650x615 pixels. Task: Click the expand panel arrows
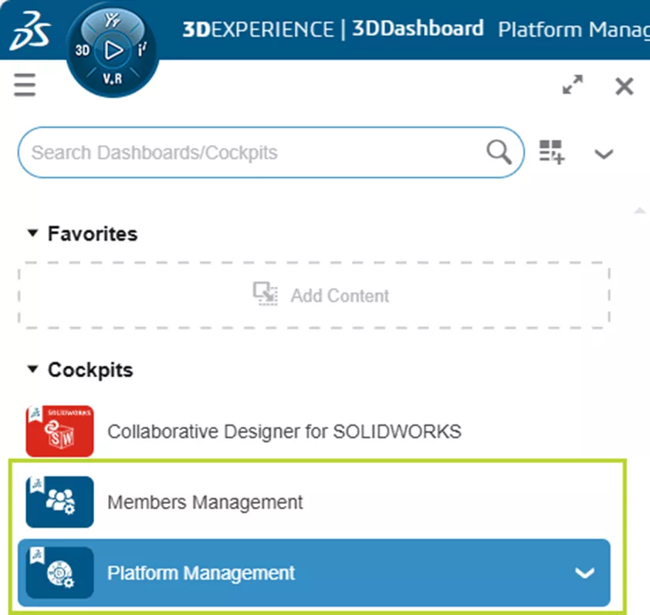click(x=572, y=86)
